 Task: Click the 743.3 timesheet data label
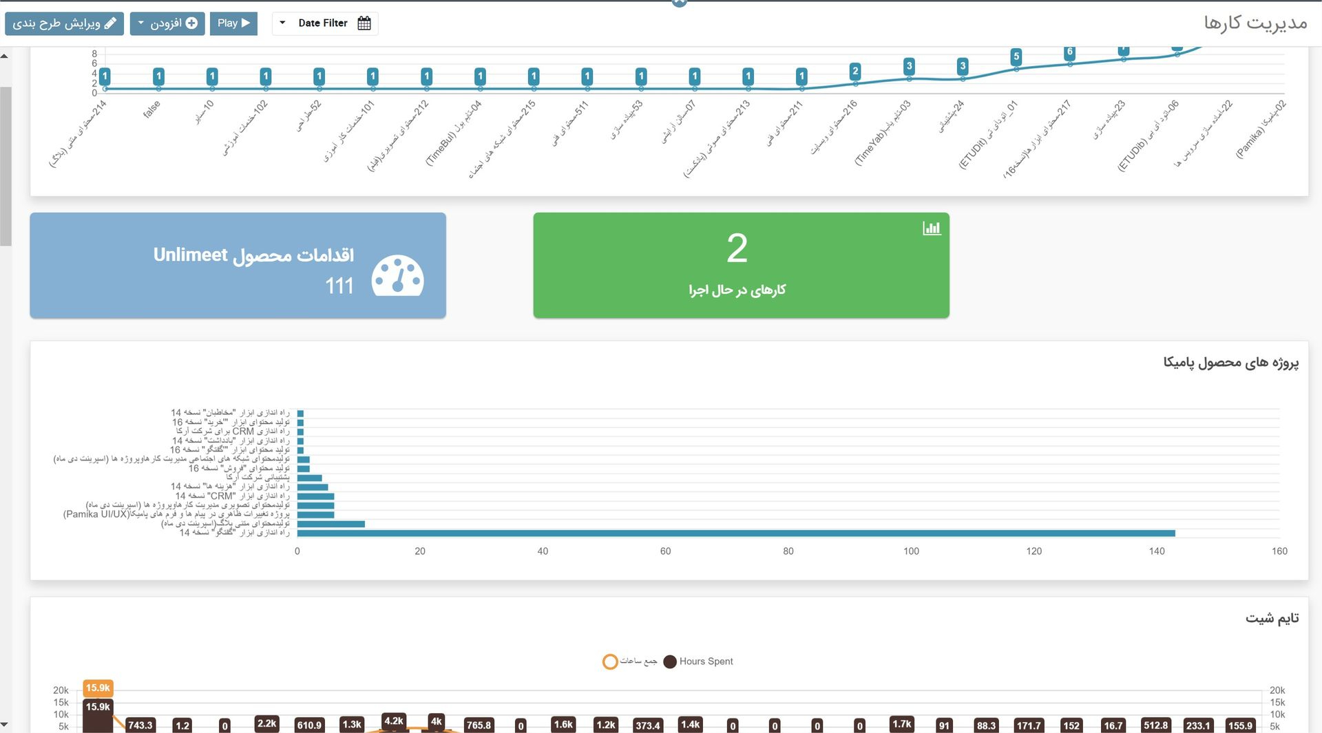click(140, 725)
